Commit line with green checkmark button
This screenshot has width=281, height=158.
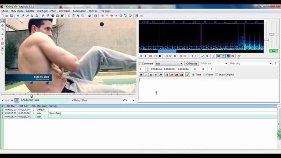click(x=187, y=75)
